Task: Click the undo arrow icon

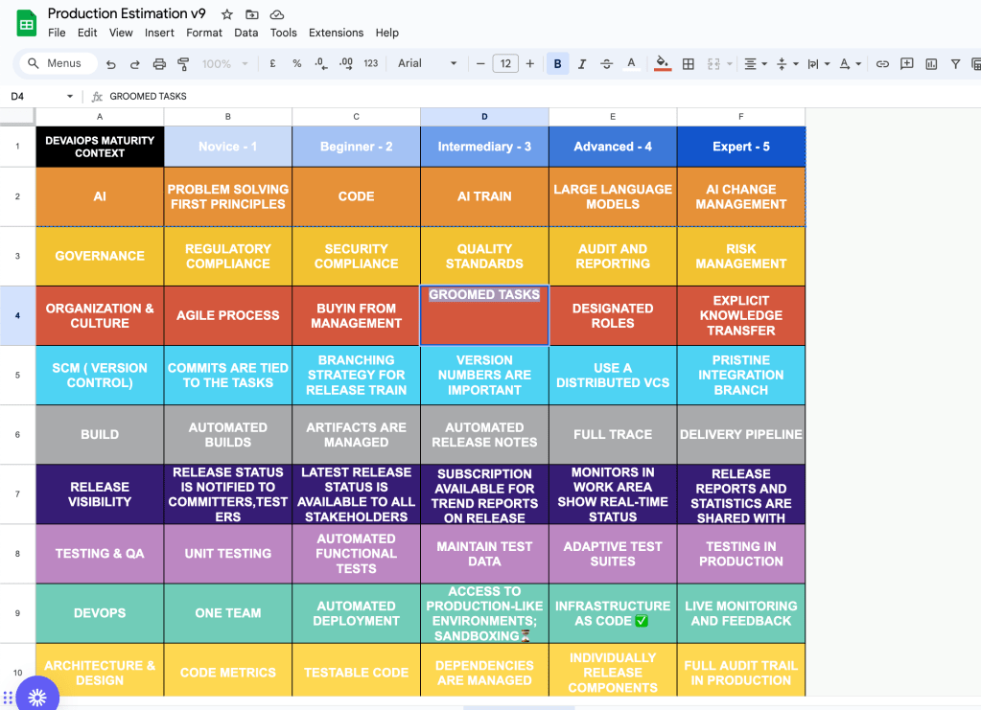Action: click(x=110, y=64)
